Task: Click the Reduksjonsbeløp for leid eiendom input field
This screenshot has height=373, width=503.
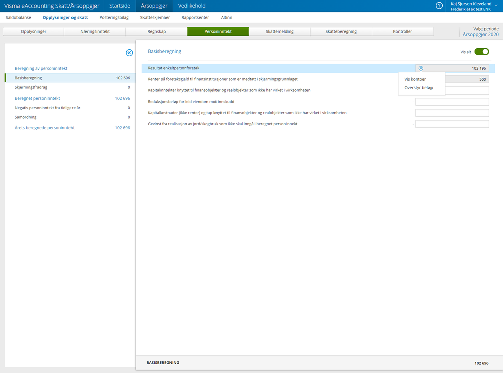Action: (x=452, y=102)
